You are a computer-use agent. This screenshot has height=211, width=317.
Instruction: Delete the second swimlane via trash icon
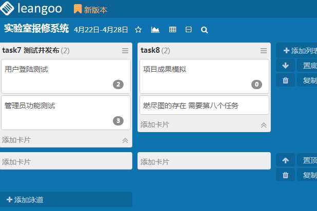click(x=286, y=175)
